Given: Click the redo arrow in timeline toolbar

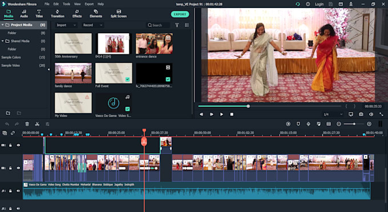Looking at the screenshot, I should [x=17, y=124].
